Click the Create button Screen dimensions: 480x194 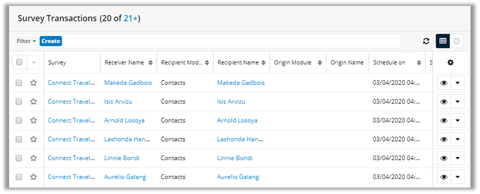(51, 41)
